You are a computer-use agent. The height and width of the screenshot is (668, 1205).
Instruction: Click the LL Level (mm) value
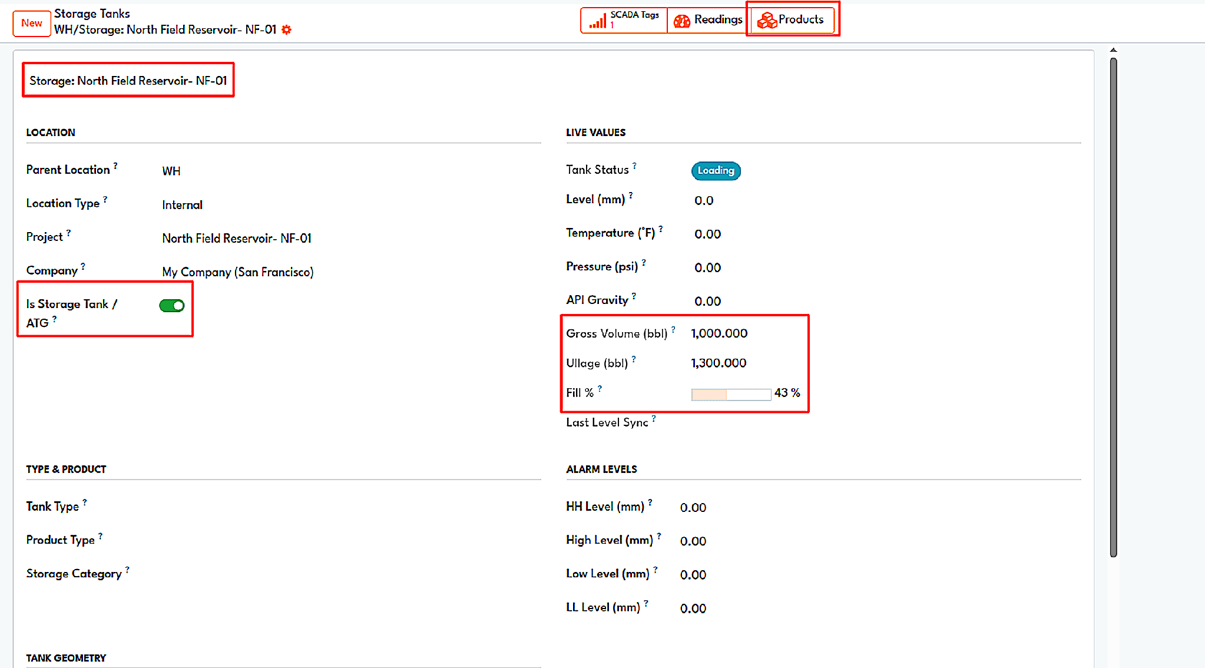point(693,609)
